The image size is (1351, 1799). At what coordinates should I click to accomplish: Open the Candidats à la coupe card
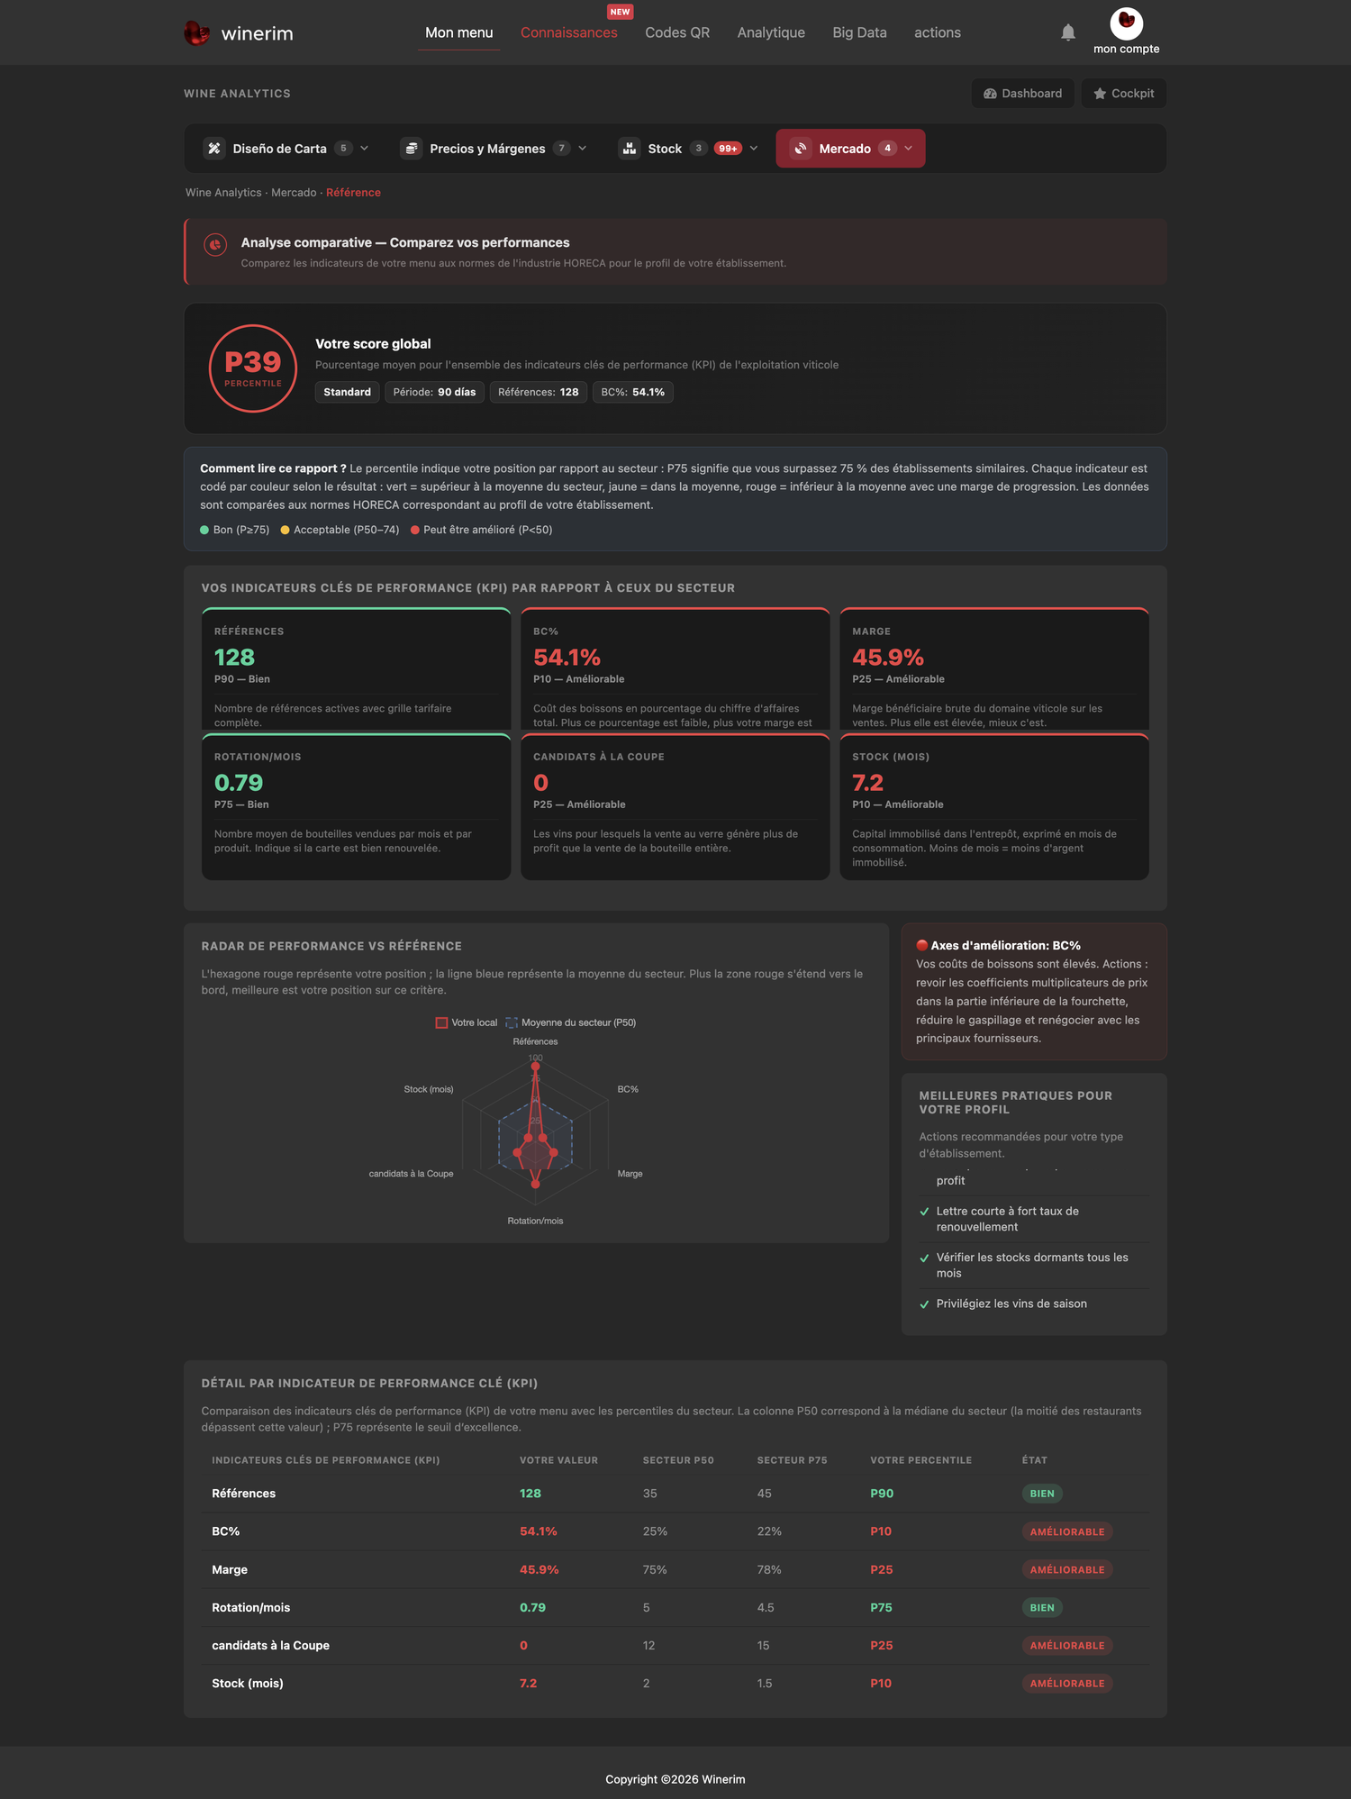[x=675, y=807]
